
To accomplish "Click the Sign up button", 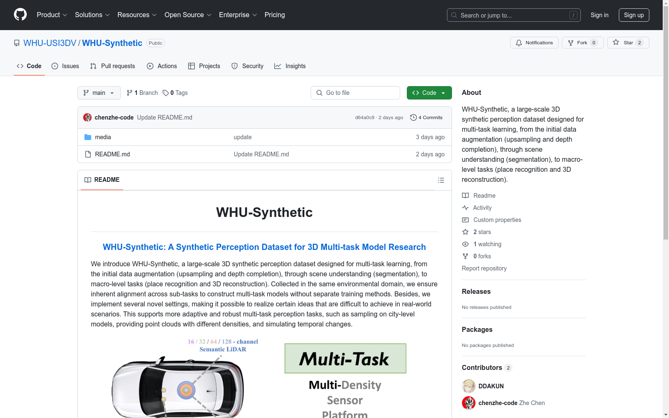I will 634,15.
